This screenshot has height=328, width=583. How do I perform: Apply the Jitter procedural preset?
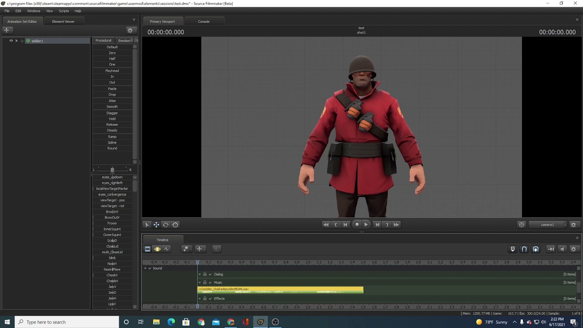pos(112,101)
